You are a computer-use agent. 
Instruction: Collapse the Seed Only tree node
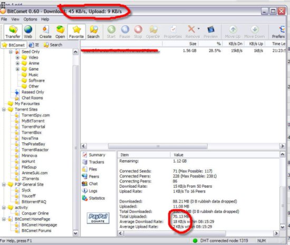pos(11,52)
